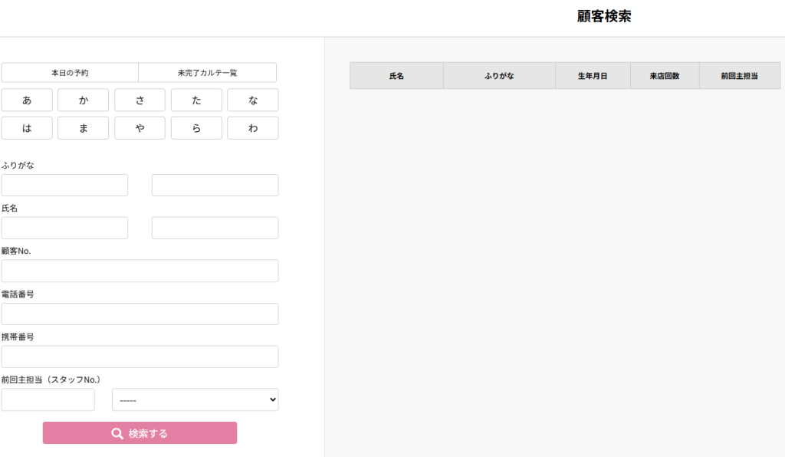This screenshot has height=457, width=785.
Task: Select the 携帯番号 input field
Action: pyautogui.click(x=140, y=357)
